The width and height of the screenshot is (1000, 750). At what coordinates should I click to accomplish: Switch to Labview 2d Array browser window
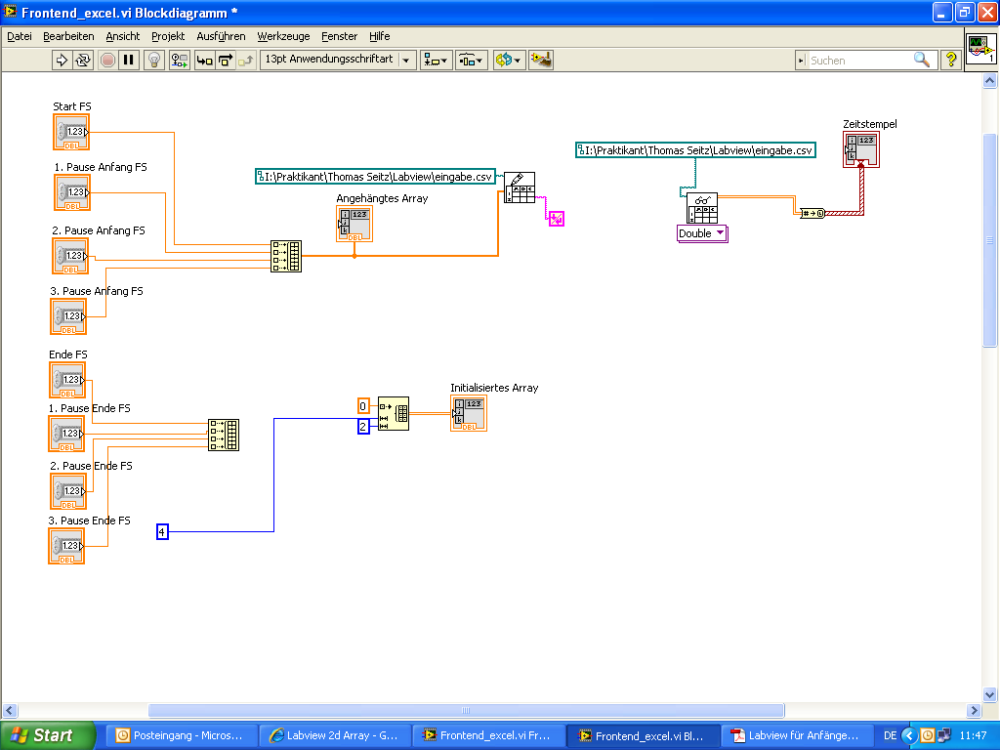(336, 735)
